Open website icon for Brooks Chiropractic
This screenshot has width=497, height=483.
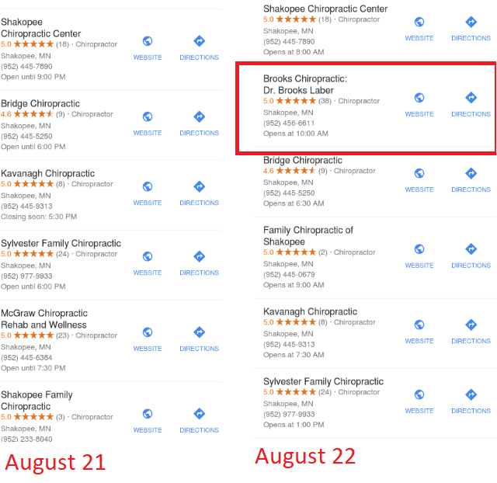click(419, 98)
